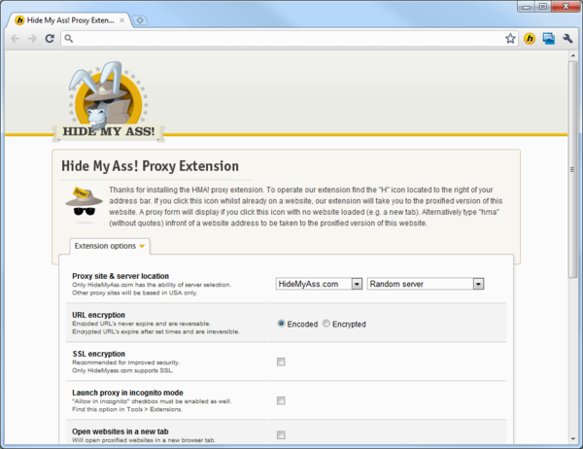Click the URL encryption label
This screenshot has height=449, width=583.
point(98,315)
